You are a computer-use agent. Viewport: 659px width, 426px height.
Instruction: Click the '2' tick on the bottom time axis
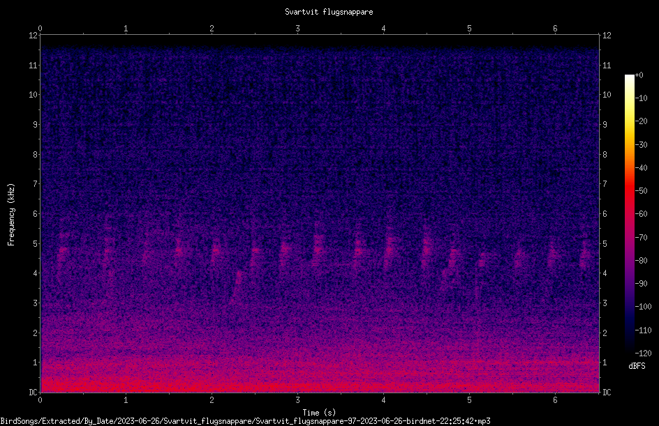[x=212, y=400]
